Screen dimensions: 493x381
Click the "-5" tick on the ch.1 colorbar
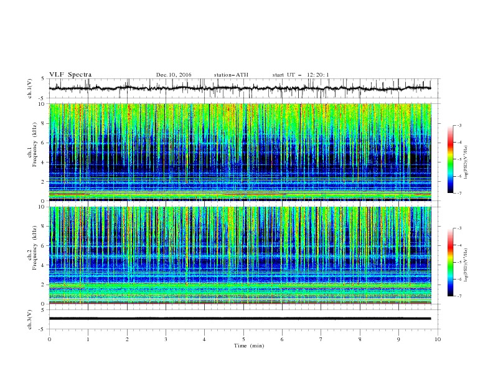coord(459,159)
